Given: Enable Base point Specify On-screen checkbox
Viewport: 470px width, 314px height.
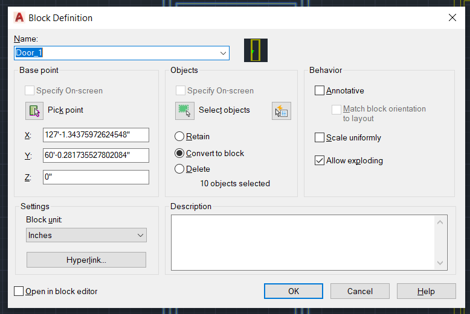Looking at the screenshot, I should point(30,90).
